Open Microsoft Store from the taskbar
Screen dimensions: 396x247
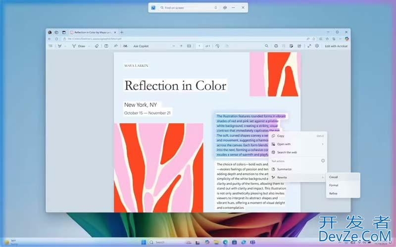[234, 243]
